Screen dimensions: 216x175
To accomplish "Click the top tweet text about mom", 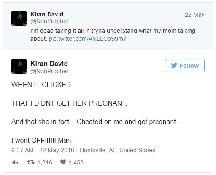I will click(113, 35).
